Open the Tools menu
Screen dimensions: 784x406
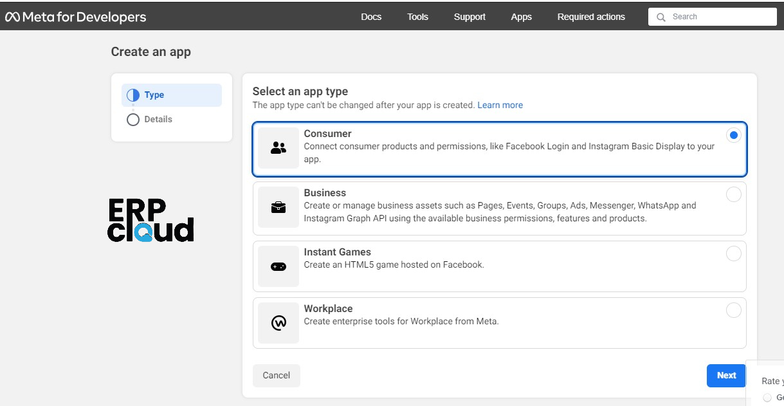pos(417,17)
